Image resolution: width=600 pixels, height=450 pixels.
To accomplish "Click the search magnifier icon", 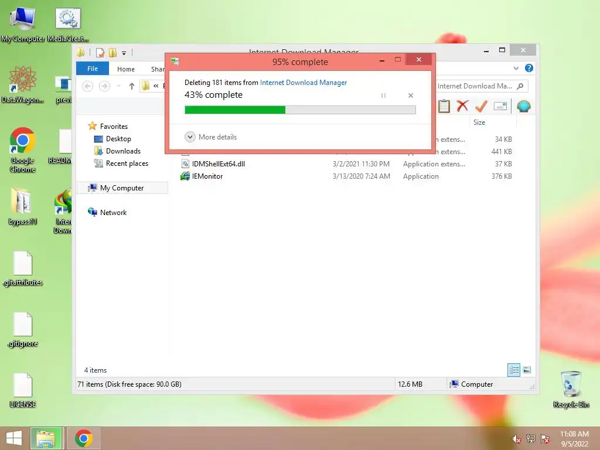I will pyautogui.click(x=520, y=86).
